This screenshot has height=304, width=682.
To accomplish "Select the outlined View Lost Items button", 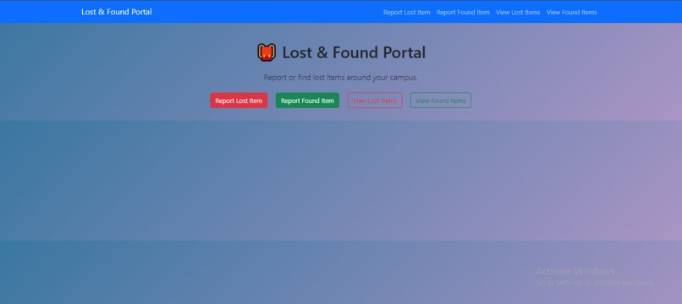I will click(375, 100).
